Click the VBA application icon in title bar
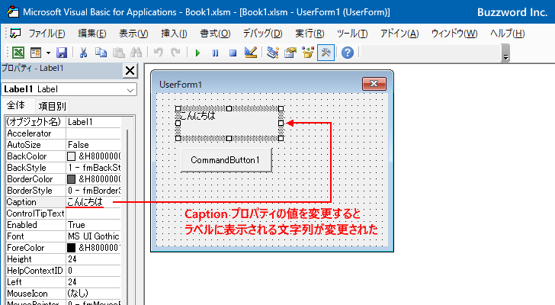This screenshot has width=555, height=305. [13, 12]
